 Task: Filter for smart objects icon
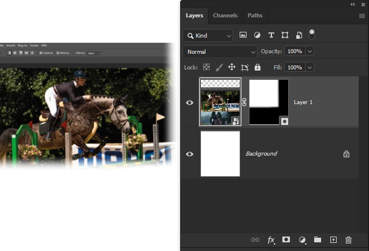point(299,35)
